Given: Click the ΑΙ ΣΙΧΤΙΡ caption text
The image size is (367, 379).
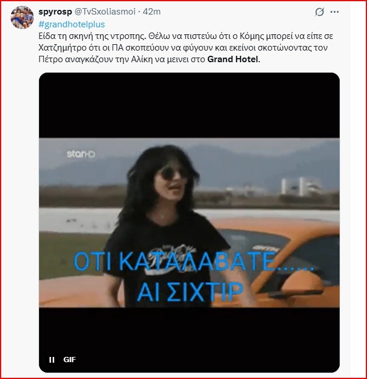Looking at the screenshot, I should click(190, 292).
